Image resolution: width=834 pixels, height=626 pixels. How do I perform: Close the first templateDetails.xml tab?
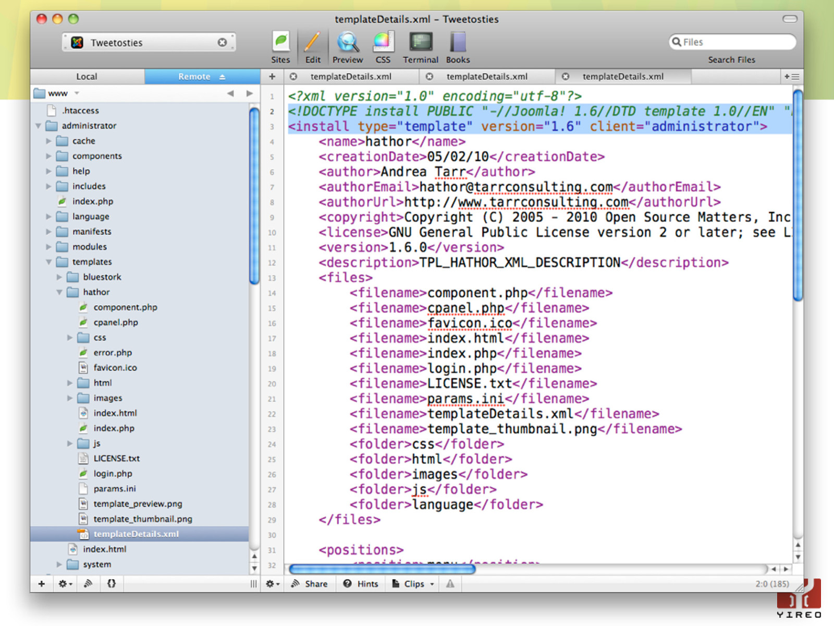[x=293, y=77]
